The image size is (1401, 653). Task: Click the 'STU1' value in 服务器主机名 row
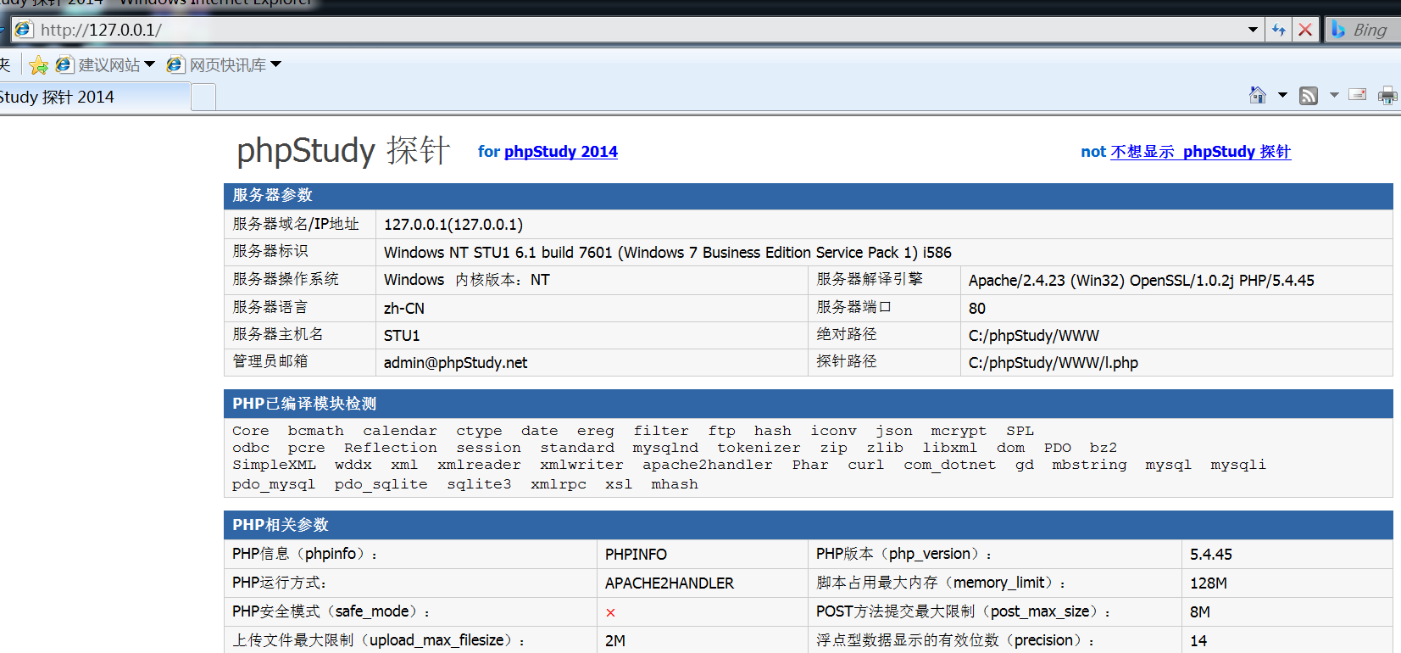pos(402,336)
